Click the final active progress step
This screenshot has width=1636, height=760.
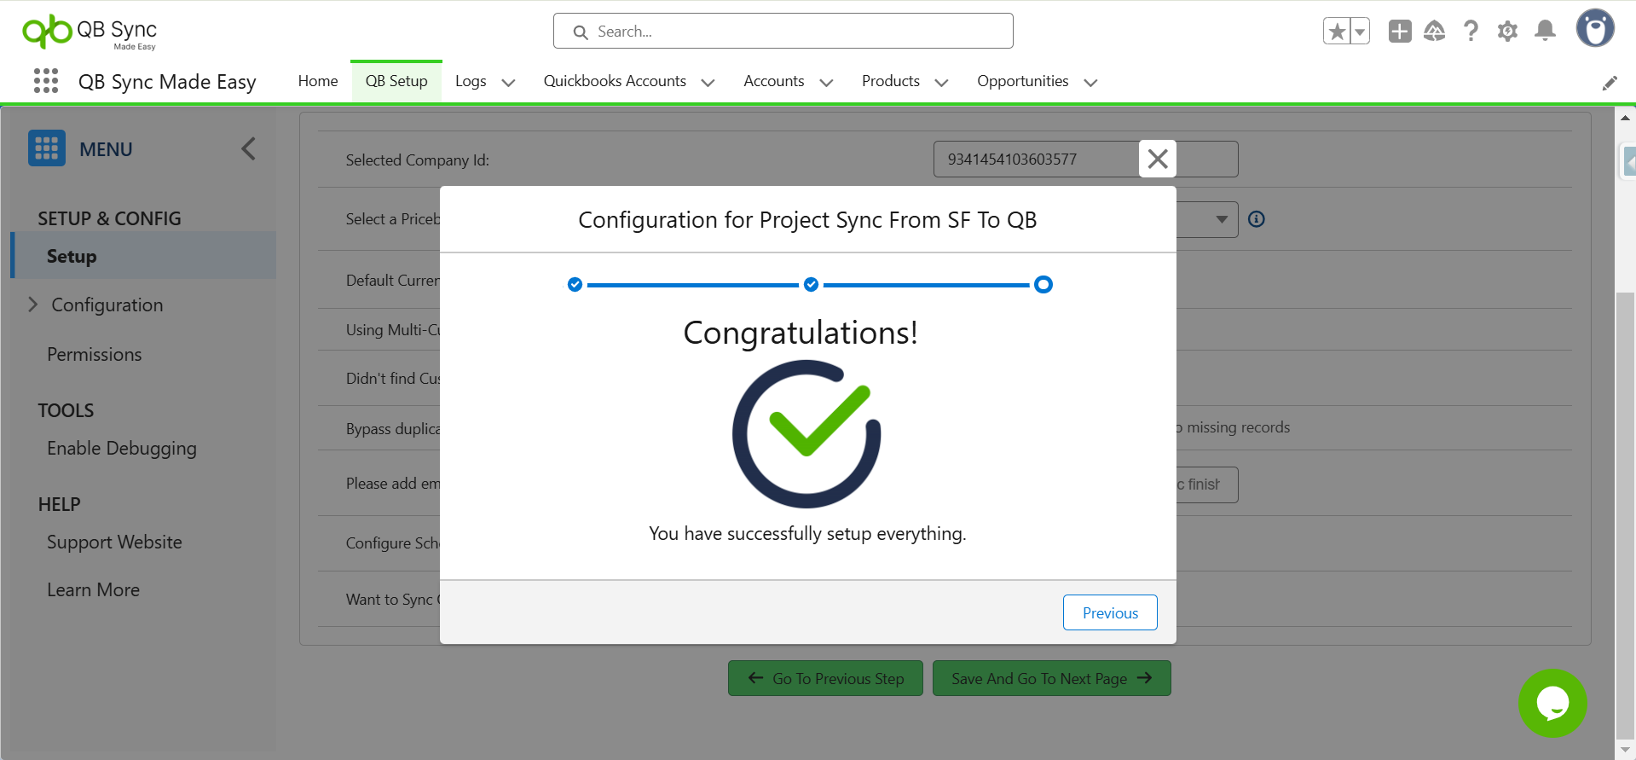click(1043, 284)
